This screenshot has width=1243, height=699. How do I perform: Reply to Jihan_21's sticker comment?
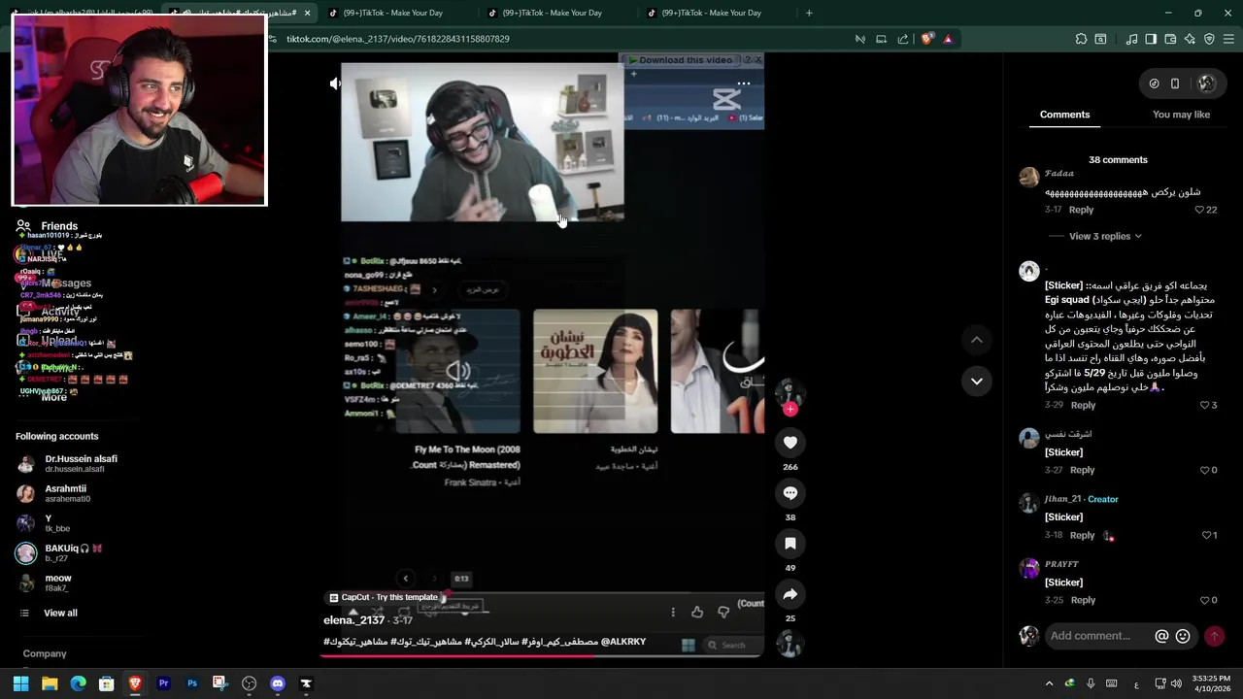point(1082,535)
